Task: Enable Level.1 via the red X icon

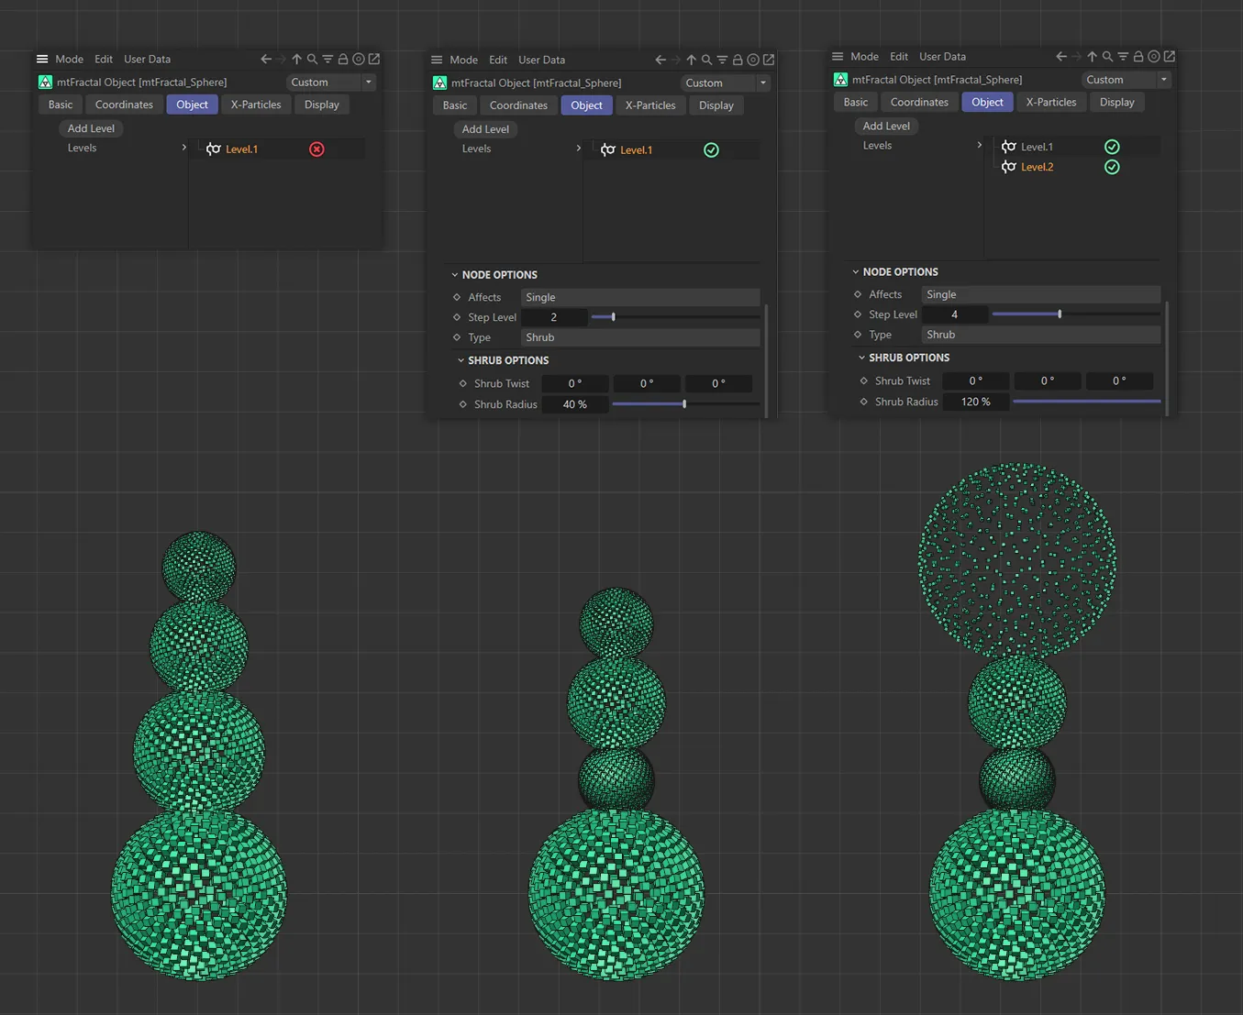Action: click(x=316, y=149)
